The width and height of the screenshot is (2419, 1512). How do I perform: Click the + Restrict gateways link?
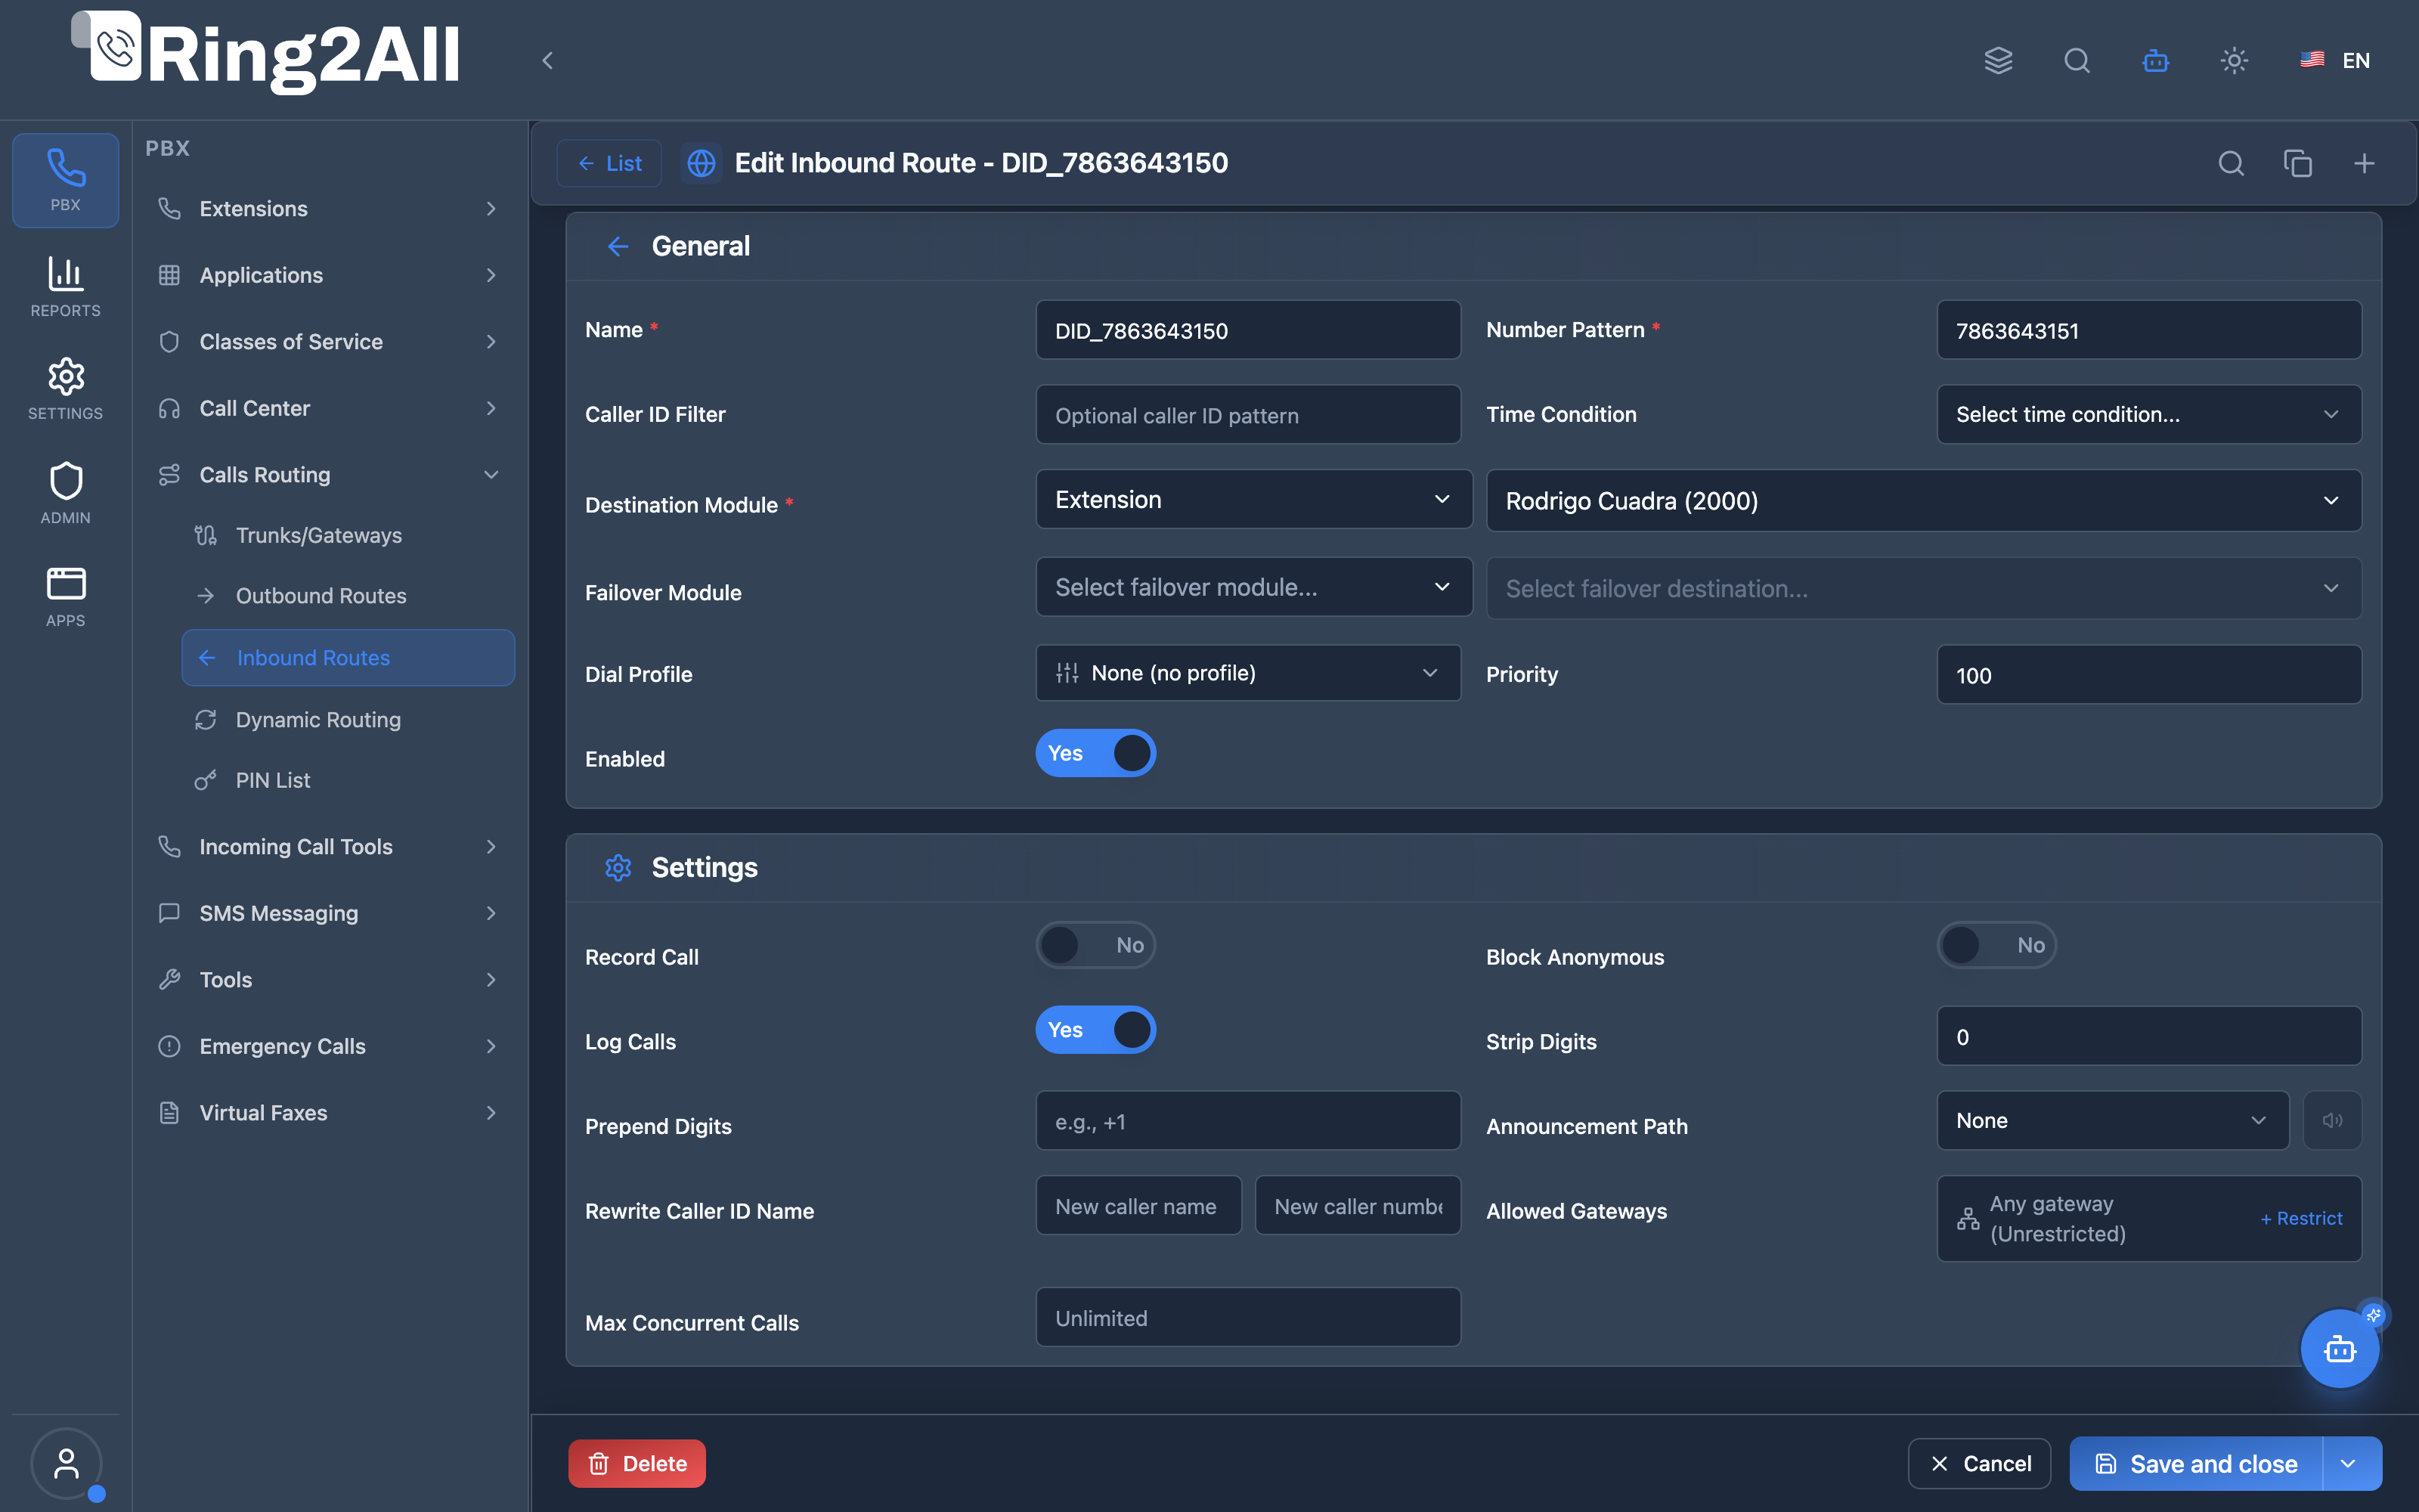point(2301,1218)
